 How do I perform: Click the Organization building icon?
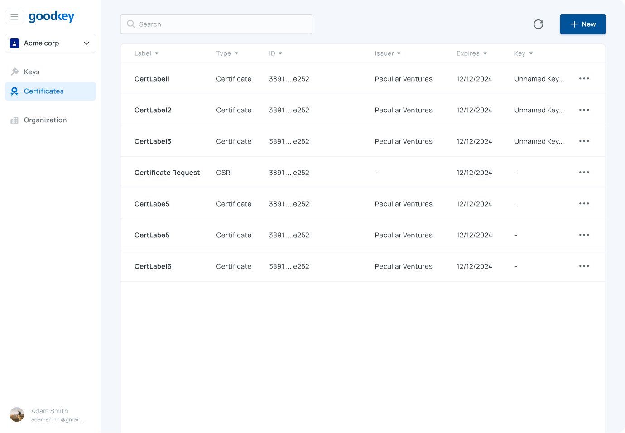click(x=14, y=120)
